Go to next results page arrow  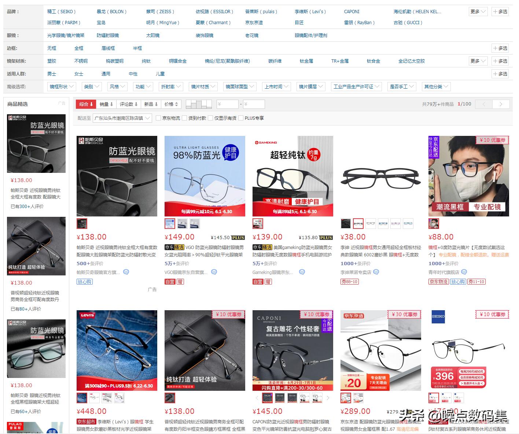[501, 104]
